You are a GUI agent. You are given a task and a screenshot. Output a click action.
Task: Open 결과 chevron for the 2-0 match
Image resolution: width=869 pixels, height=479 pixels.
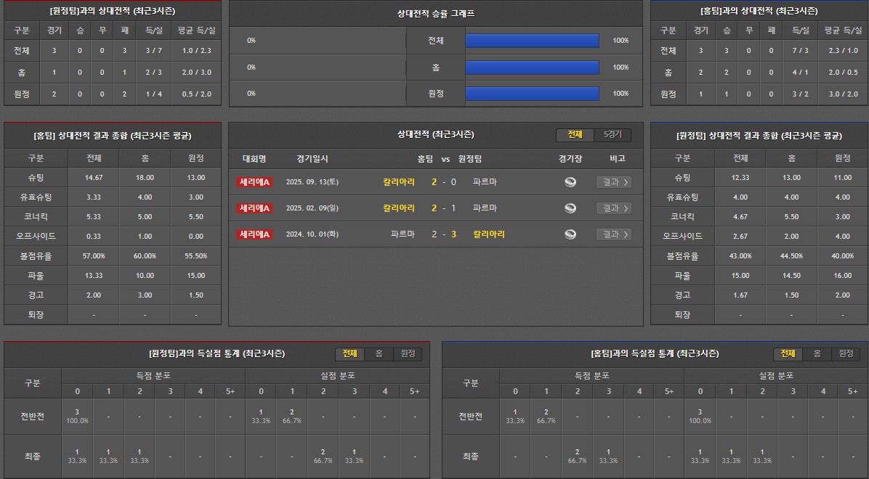613,182
